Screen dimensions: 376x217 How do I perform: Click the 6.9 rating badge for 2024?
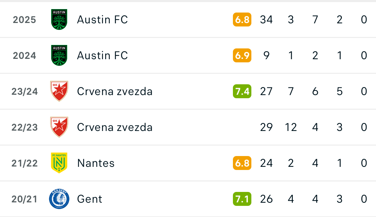click(x=242, y=55)
